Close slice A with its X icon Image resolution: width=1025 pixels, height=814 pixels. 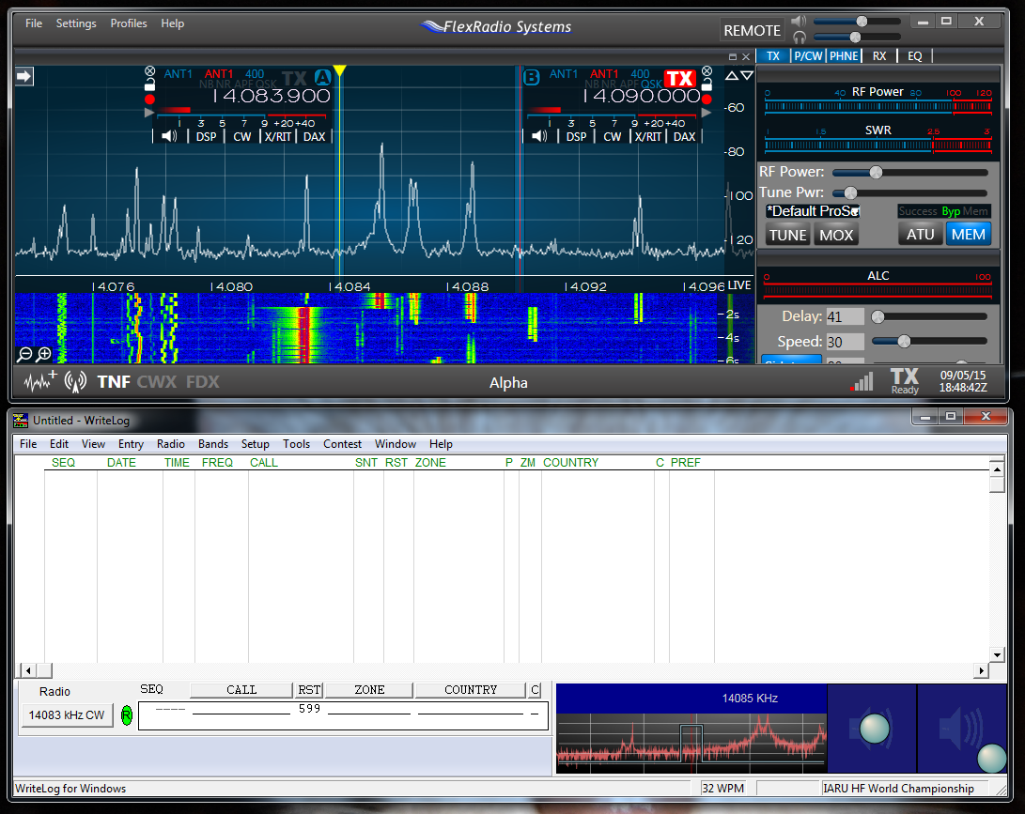(149, 70)
